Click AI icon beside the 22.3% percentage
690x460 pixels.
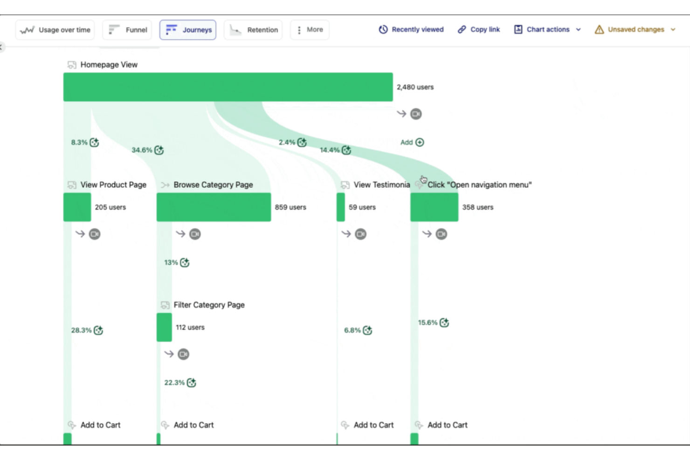tap(192, 382)
